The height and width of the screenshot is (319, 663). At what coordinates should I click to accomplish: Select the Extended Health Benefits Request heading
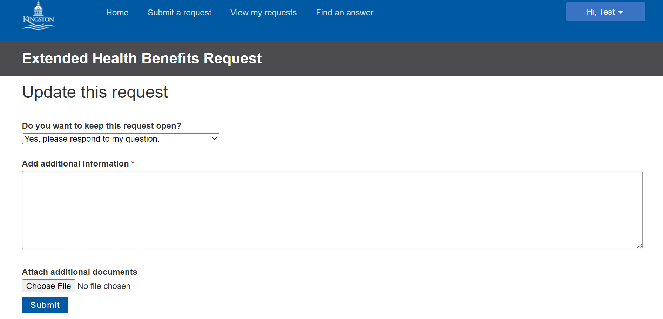142,59
